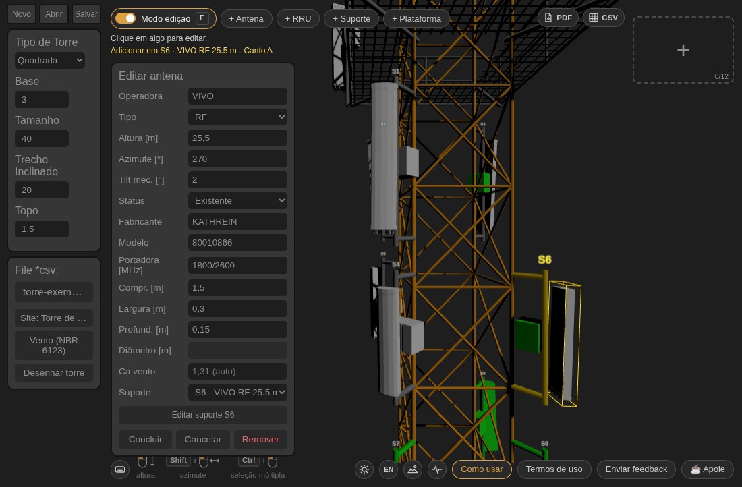The height and width of the screenshot is (487, 742).
Task: Open Vento (NBR 6123) settings
Action: (54, 345)
